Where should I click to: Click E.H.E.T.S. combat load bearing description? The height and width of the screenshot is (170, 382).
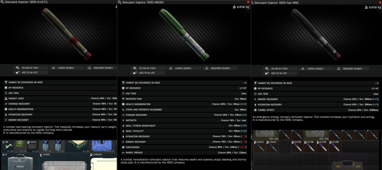coord(60,130)
